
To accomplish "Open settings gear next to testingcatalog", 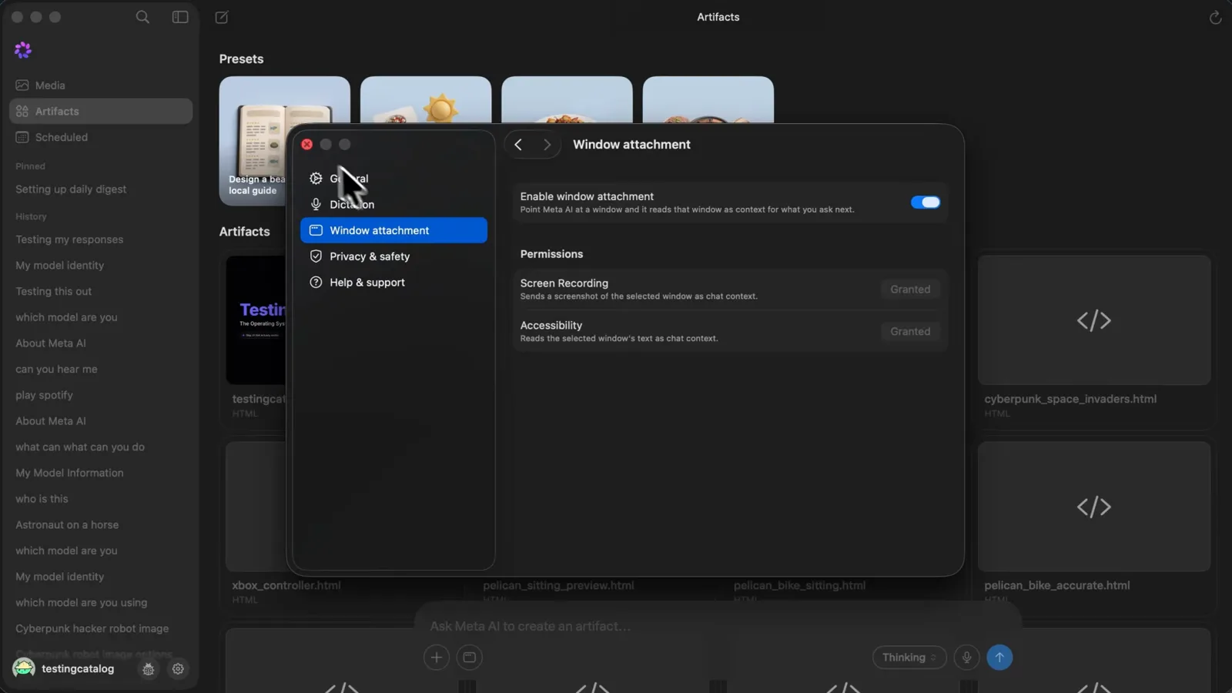I will (x=178, y=669).
